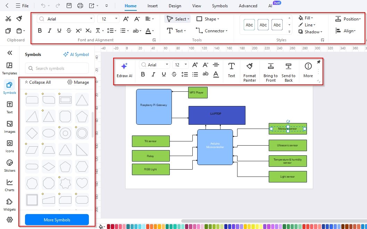Viewport: 367px width, 229px height.
Task: Open the Widgets sidebar panel
Action: [x=10, y=205]
